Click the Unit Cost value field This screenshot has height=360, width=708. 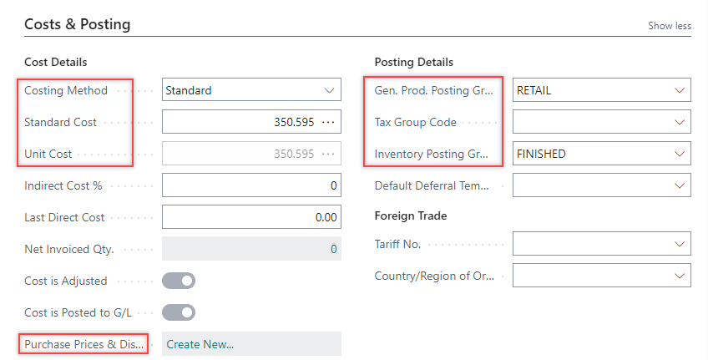[x=242, y=154]
